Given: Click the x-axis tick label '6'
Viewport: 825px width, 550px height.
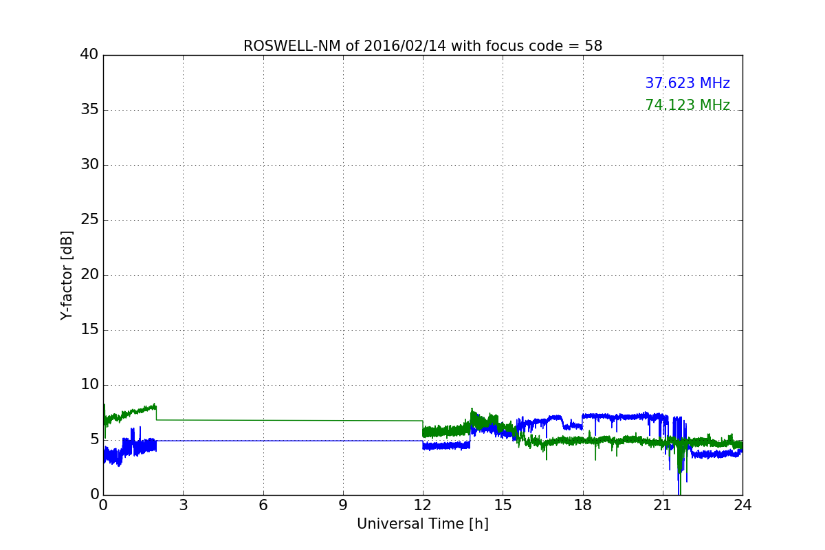Looking at the screenshot, I should pyautogui.click(x=263, y=505).
